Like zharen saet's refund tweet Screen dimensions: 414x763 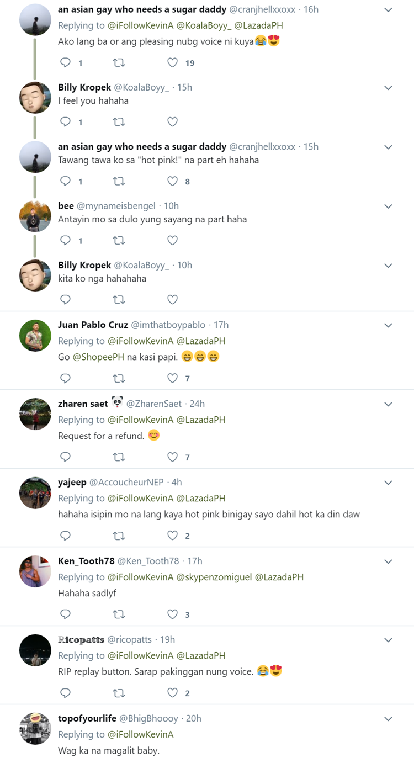point(173,457)
